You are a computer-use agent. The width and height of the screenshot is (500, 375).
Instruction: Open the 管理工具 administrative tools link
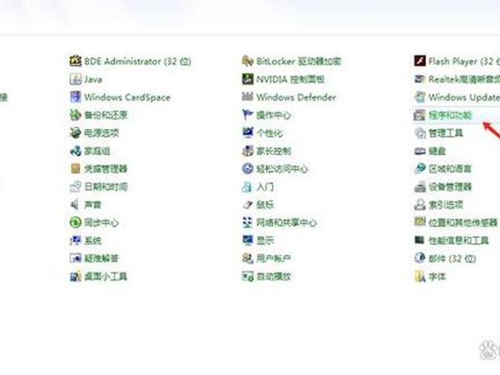click(x=446, y=132)
